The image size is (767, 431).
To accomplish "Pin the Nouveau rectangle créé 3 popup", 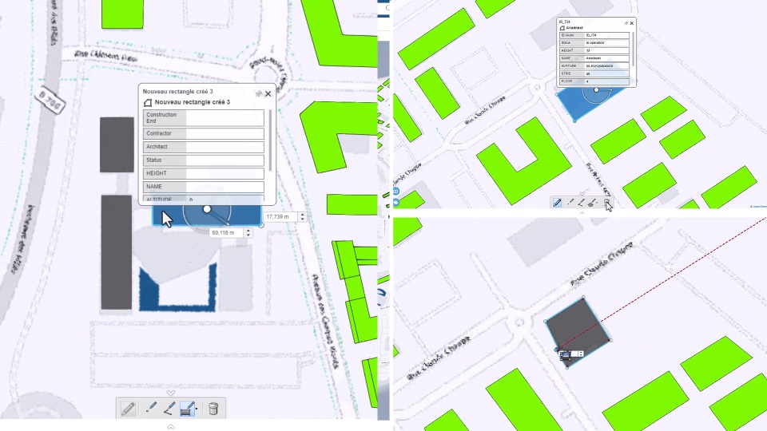I will click(x=258, y=93).
